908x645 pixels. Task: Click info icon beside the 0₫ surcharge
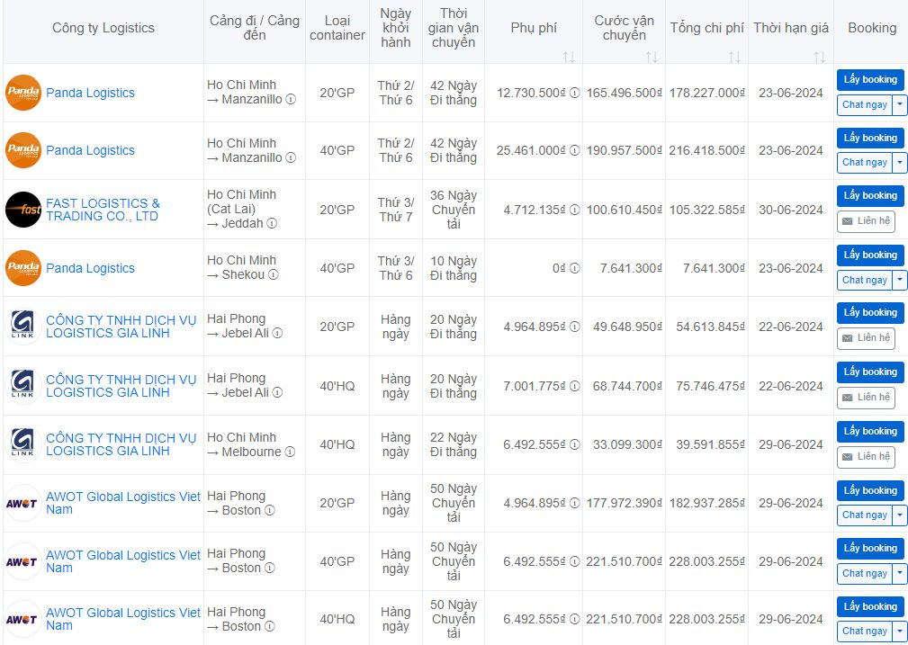(x=575, y=268)
